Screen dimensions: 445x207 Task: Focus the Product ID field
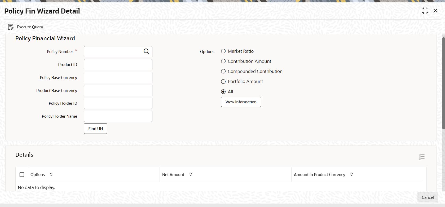click(x=118, y=65)
